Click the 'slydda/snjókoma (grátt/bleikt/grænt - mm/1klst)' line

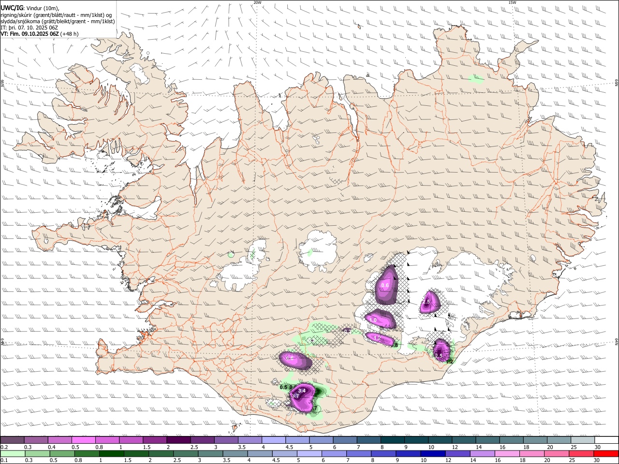click(x=58, y=21)
